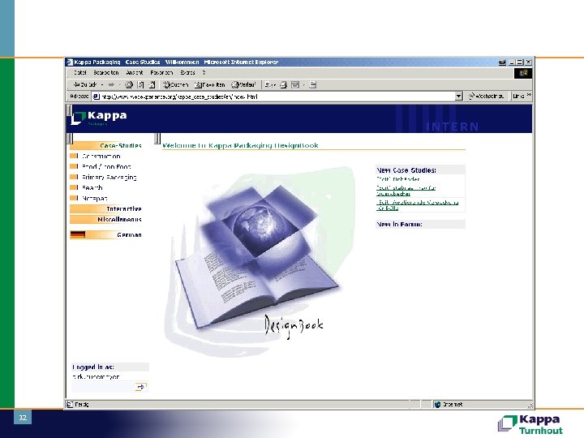Click the first new case study entry

(397, 179)
